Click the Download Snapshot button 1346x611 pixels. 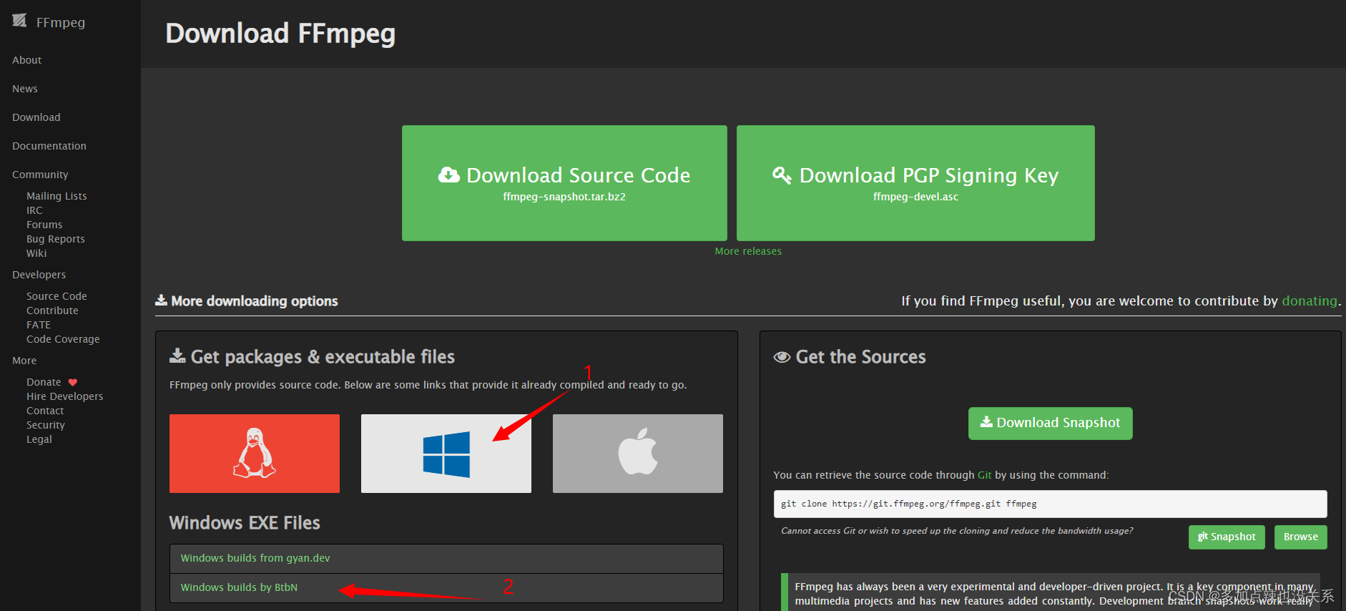1050,423
